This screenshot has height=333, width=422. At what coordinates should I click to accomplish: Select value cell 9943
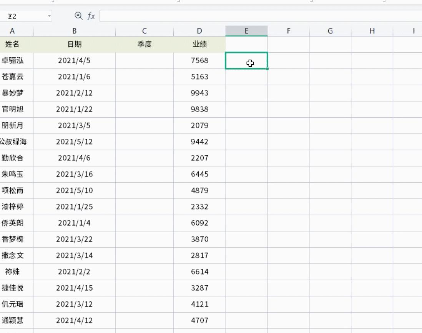199,93
